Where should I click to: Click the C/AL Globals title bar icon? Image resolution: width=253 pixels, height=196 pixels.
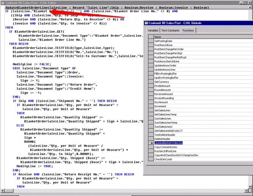(146, 23)
